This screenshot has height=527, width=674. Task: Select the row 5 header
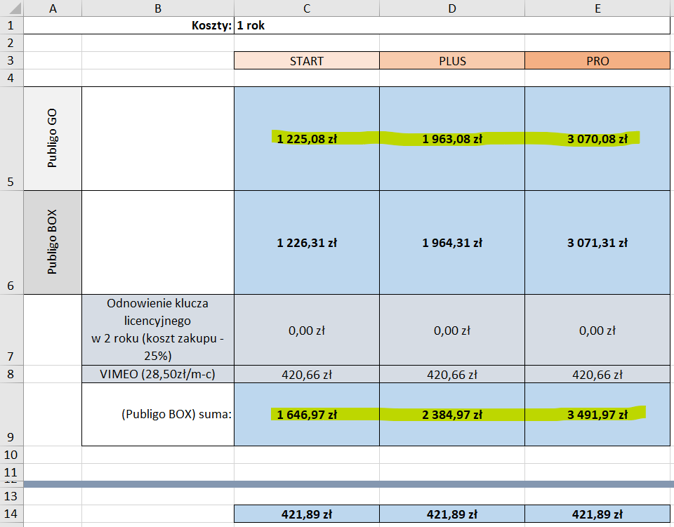[x=12, y=138]
